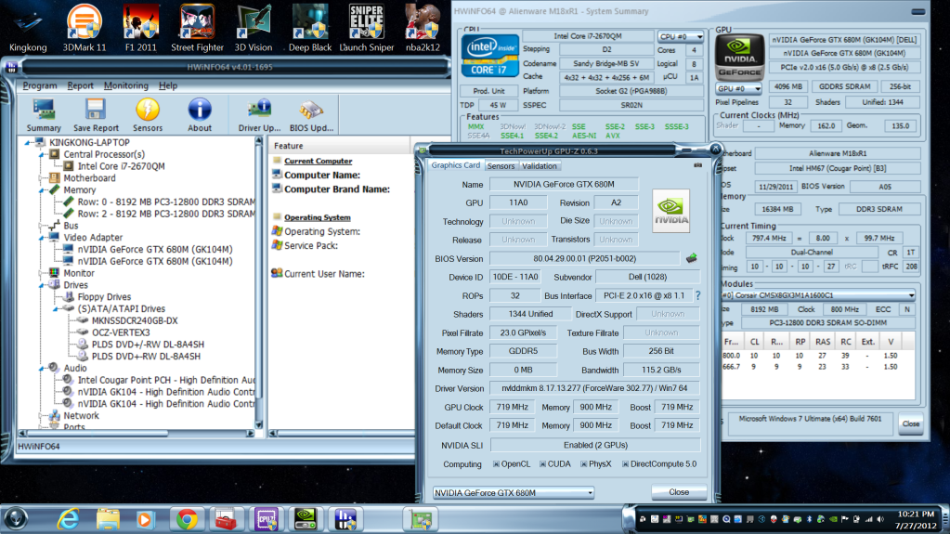Click the GPU-Z screenshot camera icon

[x=698, y=165]
